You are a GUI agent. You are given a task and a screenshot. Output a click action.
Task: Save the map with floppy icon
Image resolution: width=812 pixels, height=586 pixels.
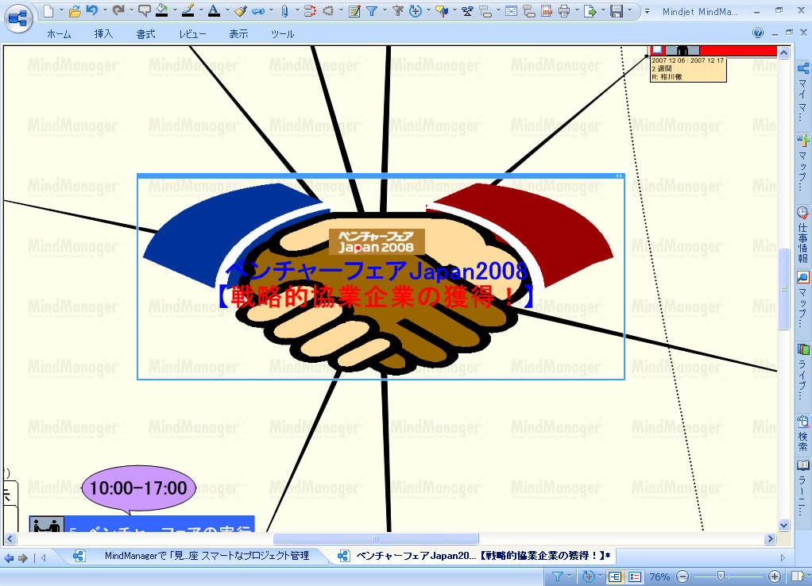617,10
